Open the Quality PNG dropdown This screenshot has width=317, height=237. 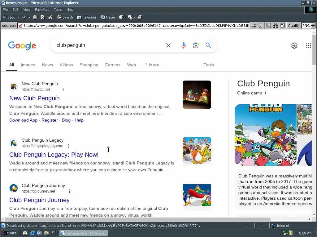[308, 26]
